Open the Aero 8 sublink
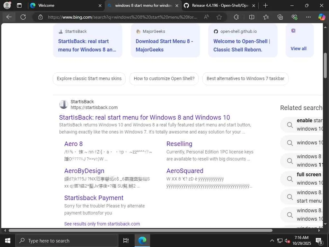329x247 pixels. [x=74, y=144]
